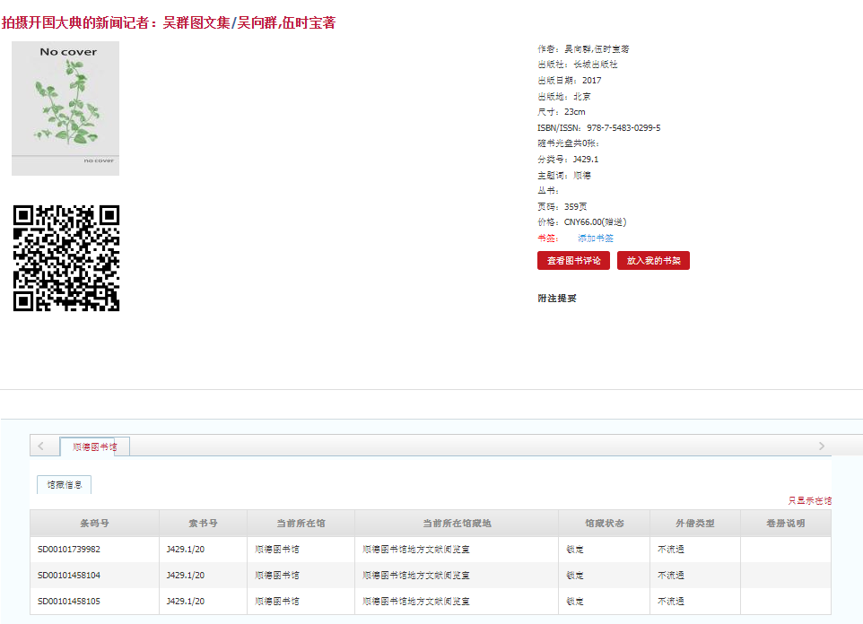Click the 卷册说明 column header
The width and height of the screenshot is (863, 624).
tap(786, 524)
